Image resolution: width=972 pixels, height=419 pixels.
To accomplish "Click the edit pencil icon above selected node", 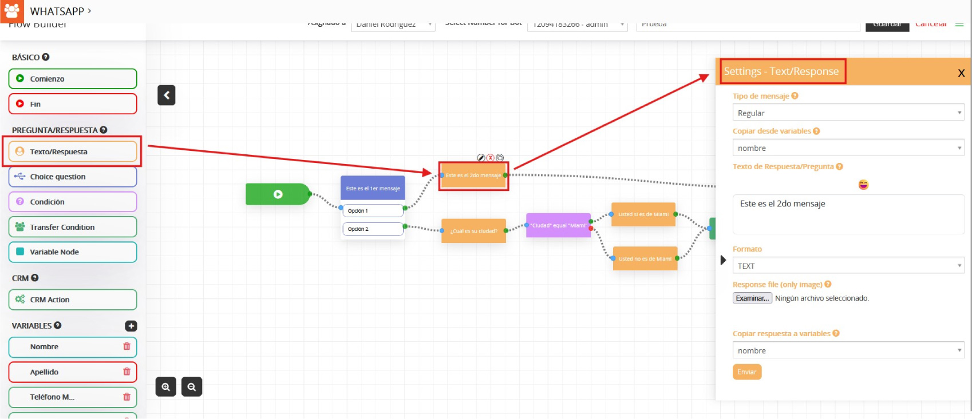I will 481,158.
